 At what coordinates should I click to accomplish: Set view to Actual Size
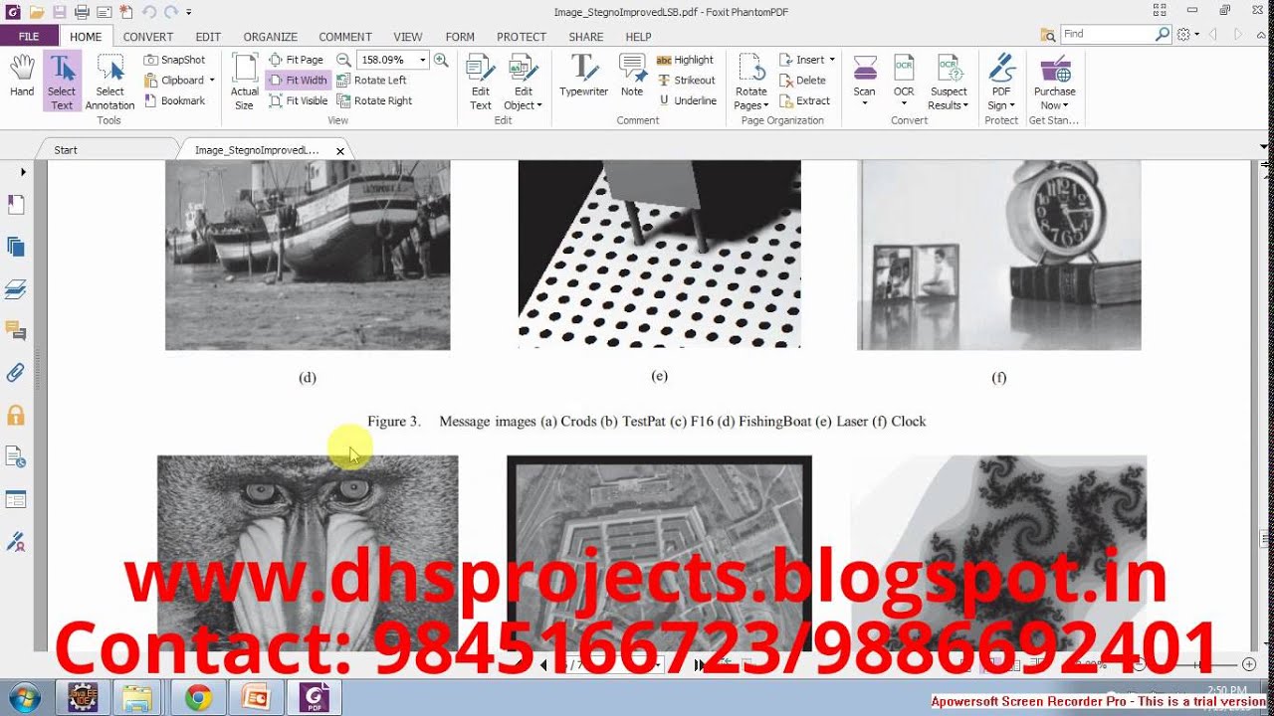[245, 81]
